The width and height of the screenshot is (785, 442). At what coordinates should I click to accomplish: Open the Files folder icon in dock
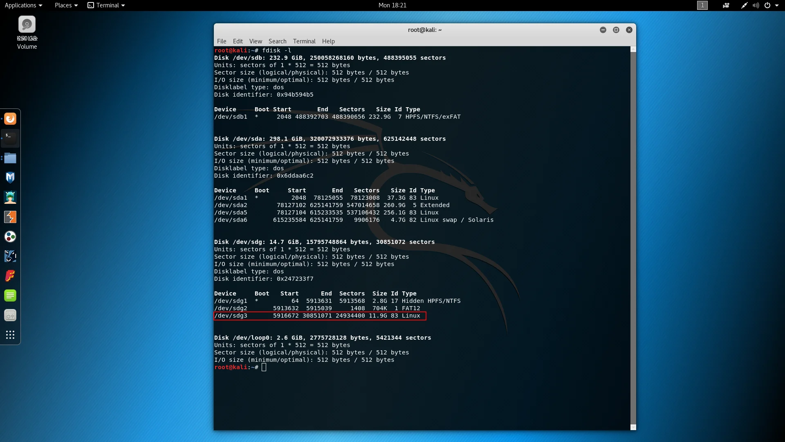coord(10,158)
